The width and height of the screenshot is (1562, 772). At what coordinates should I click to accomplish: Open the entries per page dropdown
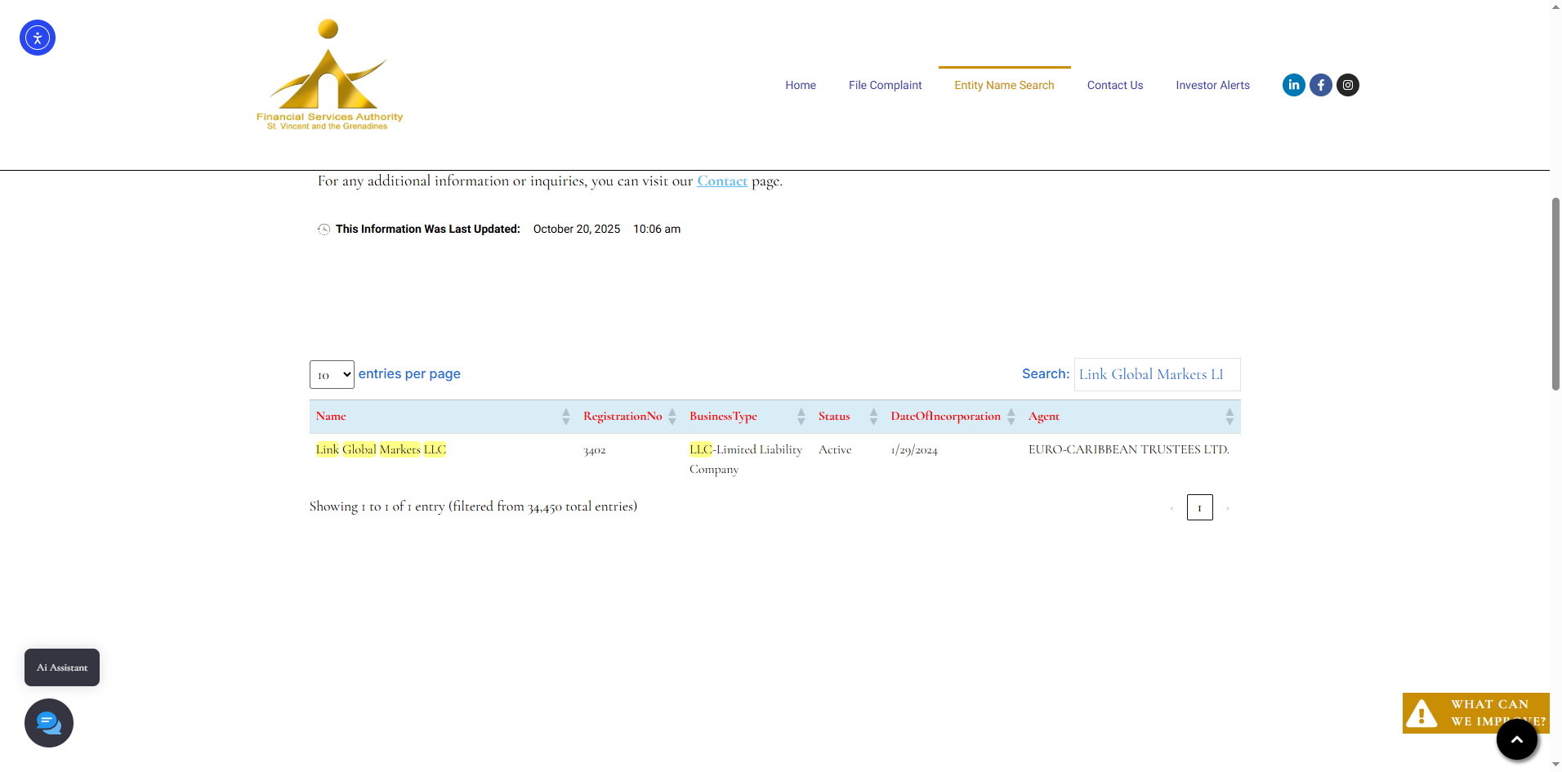332,375
